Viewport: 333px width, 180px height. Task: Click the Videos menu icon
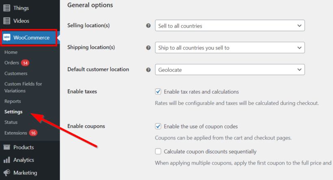6,21
